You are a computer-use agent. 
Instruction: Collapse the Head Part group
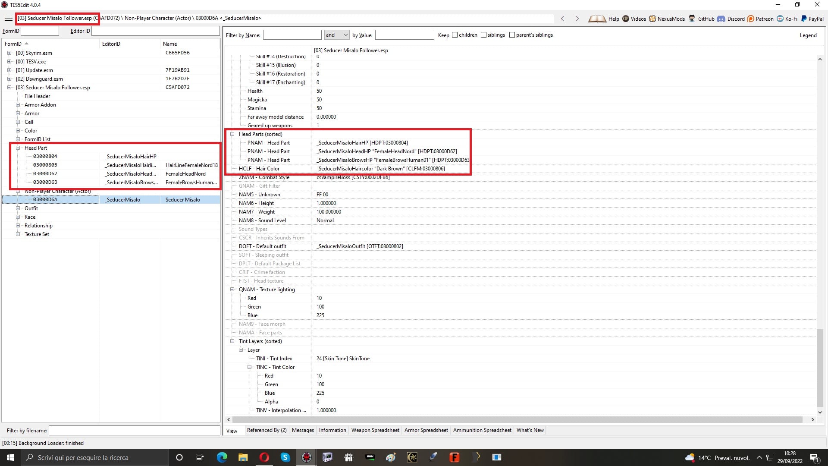click(x=18, y=148)
